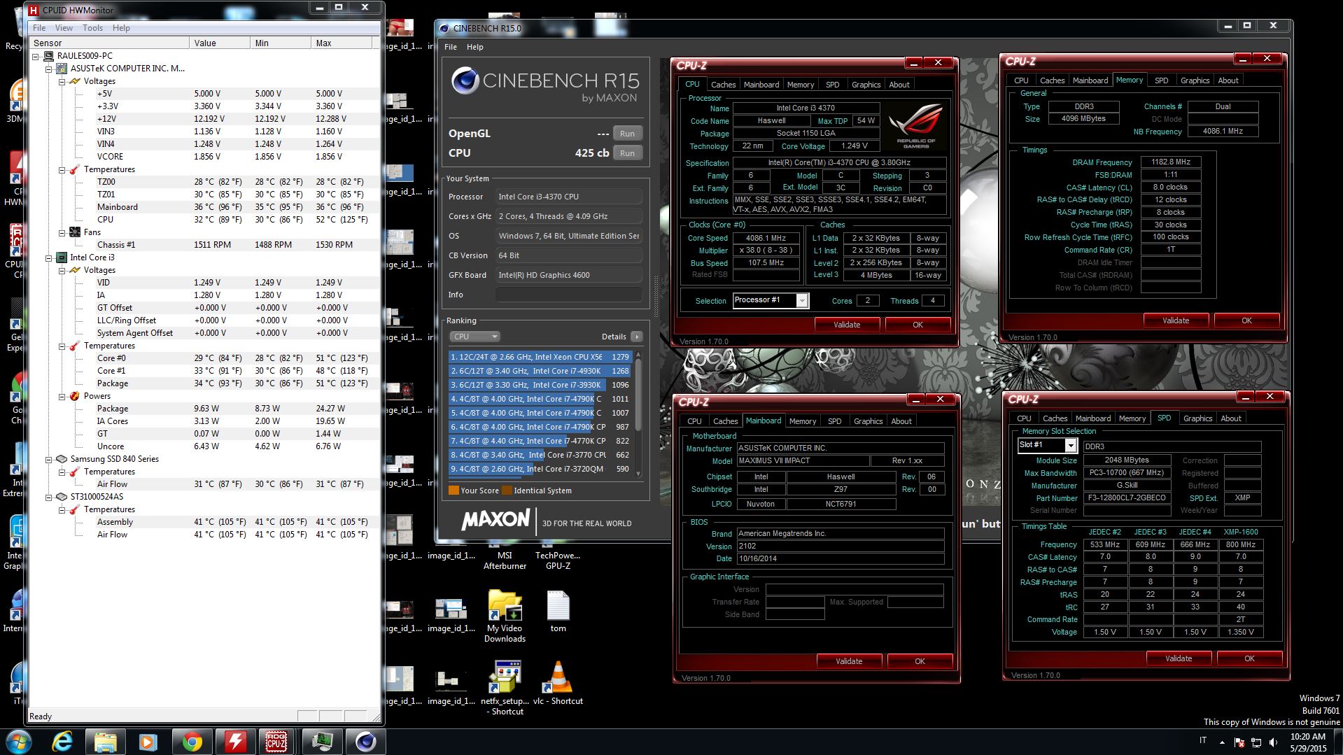Select the Intel Core i3 chip icon in HWMonitor
Viewport: 1343px width, 755px height.
(x=62, y=257)
